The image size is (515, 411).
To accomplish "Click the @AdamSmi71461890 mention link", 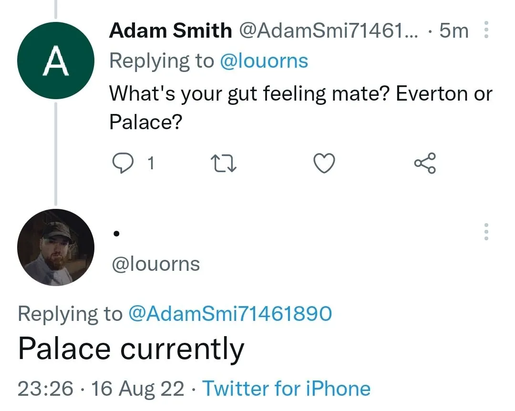I will click(x=230, y=313).
